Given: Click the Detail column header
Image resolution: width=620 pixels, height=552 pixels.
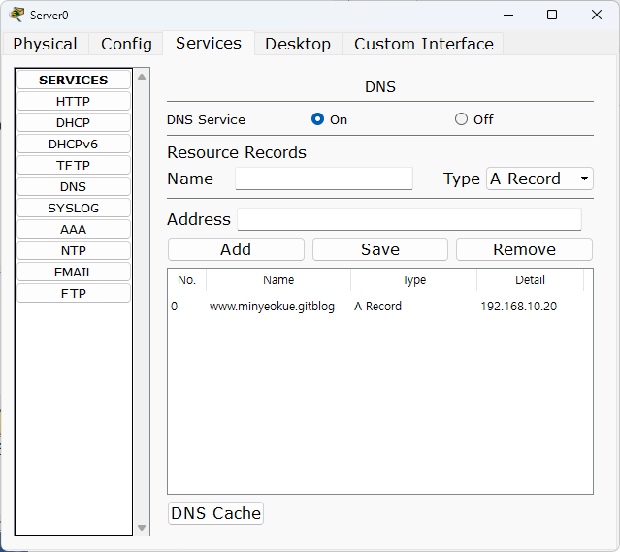Looking at the screenshot, I should click(x=530, y=280).
